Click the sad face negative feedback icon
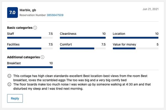 click(9, 84)
